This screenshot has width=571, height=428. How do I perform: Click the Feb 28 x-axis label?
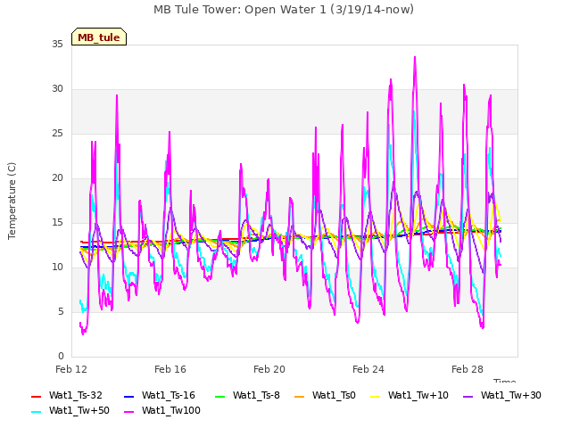pyautogui.click(x=468, y=369)
